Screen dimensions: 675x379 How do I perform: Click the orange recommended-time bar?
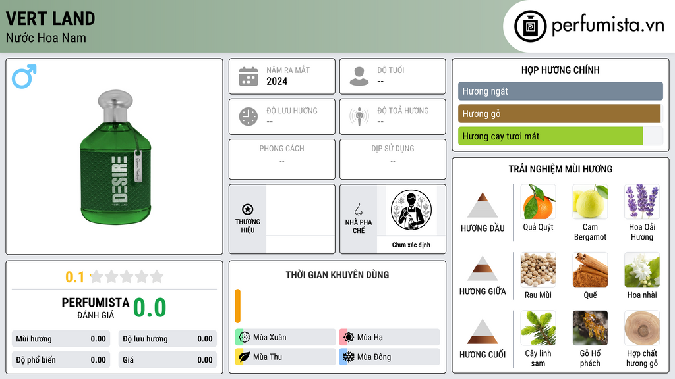pos(237,306)
